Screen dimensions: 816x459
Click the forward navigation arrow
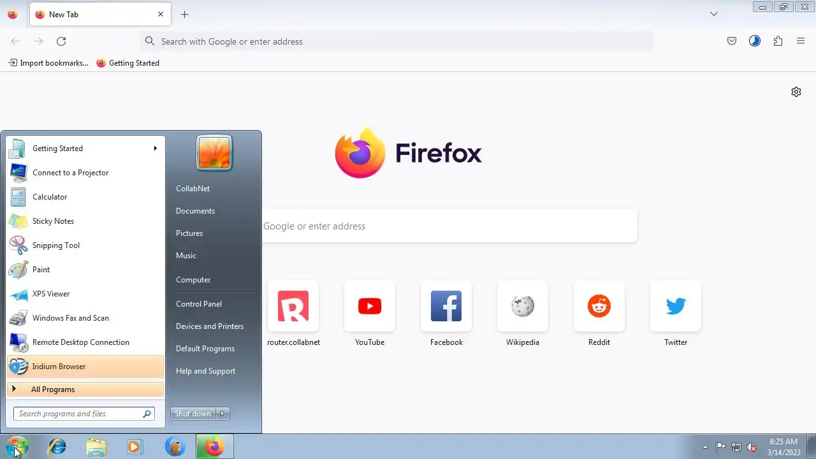coord(38,41)
